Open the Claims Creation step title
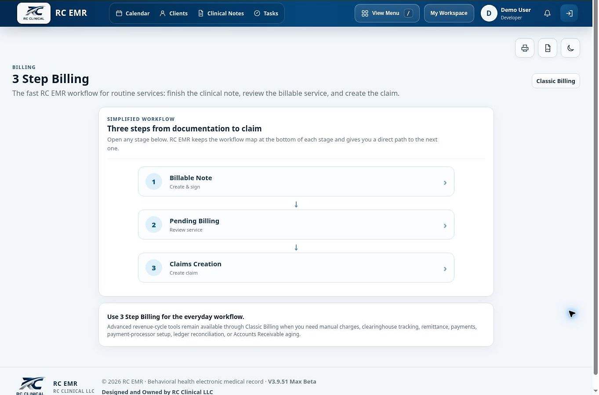This screenshot has width=599, height=395. point(196,264)
